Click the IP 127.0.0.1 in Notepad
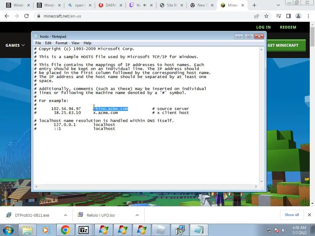The image size is (315, 236). point(65,125)
